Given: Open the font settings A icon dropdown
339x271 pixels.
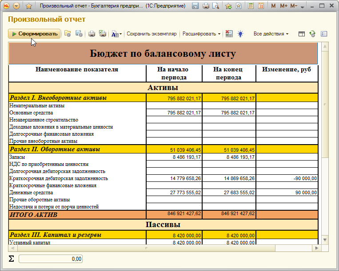Looking at the screenshot, I should click(x=116, y=34).
